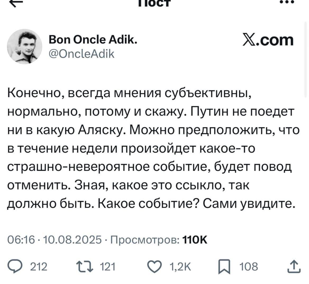Open the Bon Oncle Adik. display name
Viewport: 309px width, 284px height.
pos(93,40)
